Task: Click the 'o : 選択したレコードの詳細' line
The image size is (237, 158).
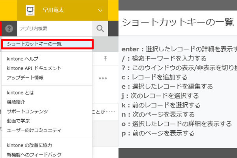Action: pos(177,124)
